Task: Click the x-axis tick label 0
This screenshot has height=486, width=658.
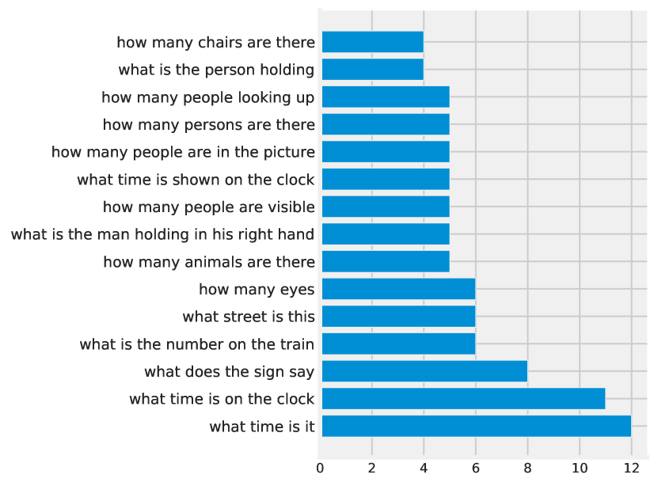Action: click(320, 468)
